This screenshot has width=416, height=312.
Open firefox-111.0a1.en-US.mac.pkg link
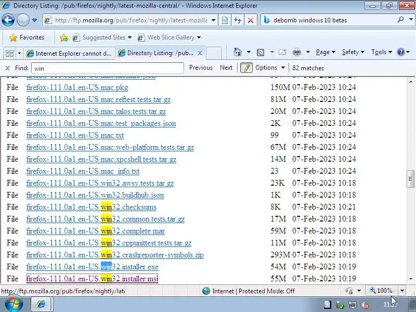[x=77, y=87]
